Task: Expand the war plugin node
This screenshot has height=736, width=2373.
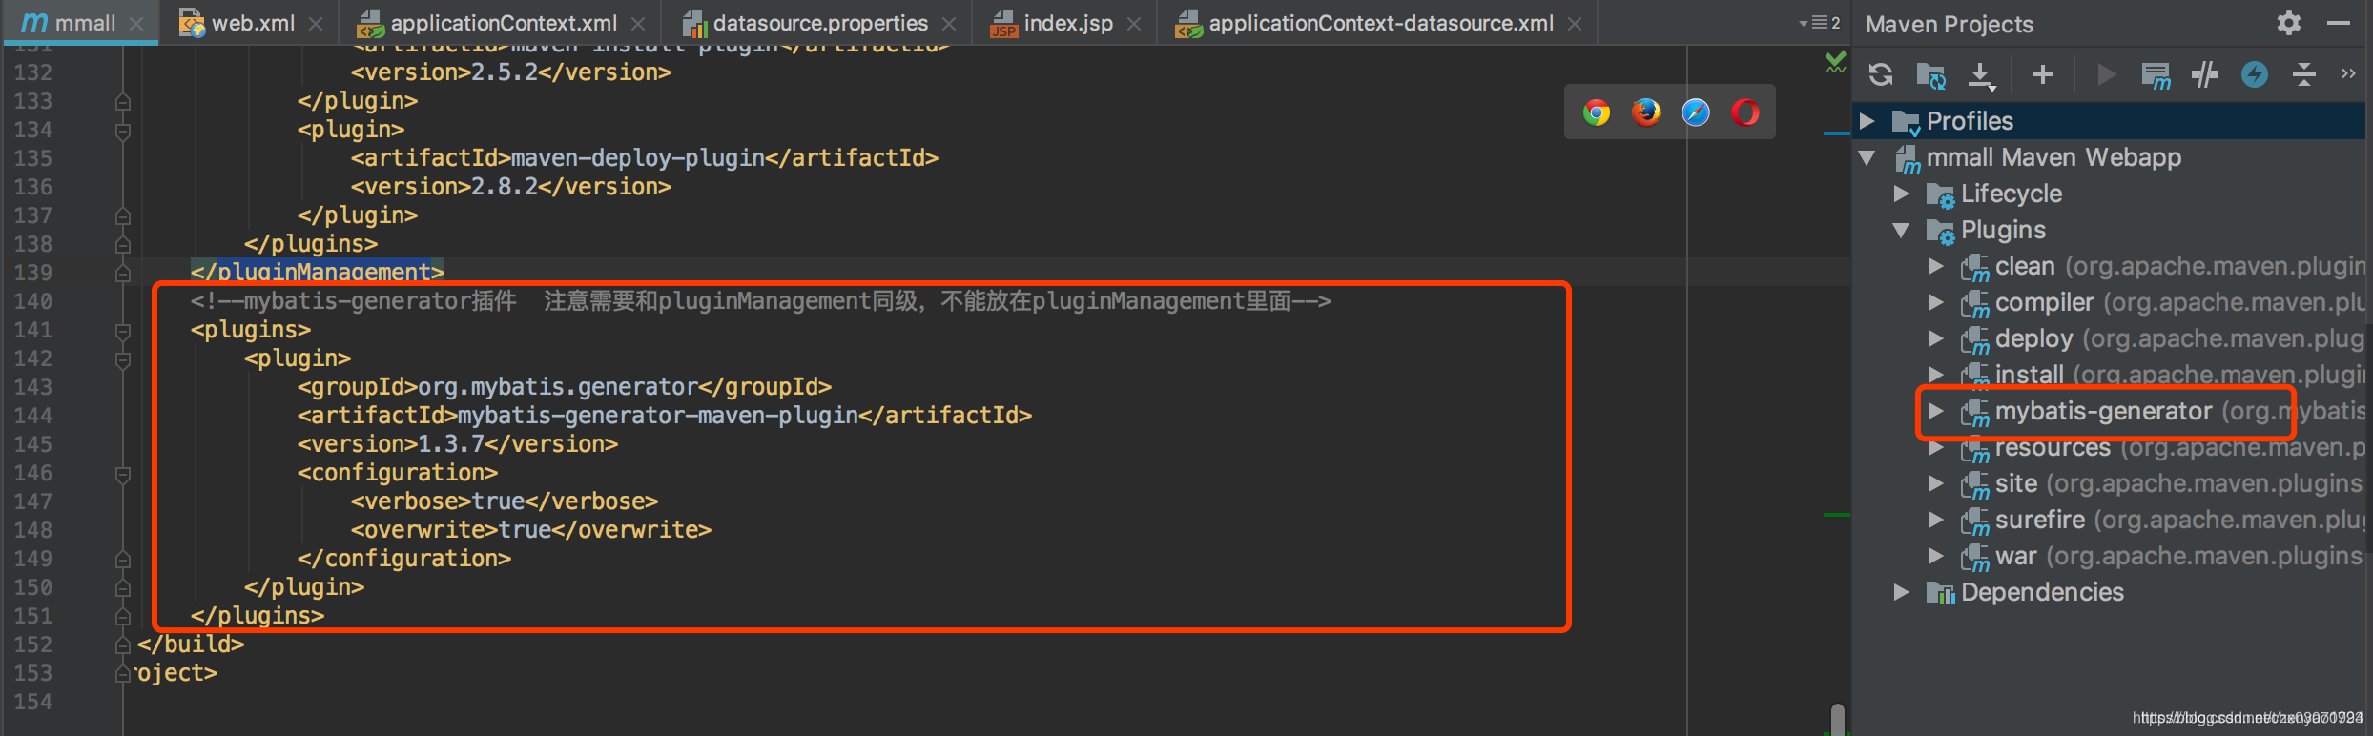Action: point(1936,556)
